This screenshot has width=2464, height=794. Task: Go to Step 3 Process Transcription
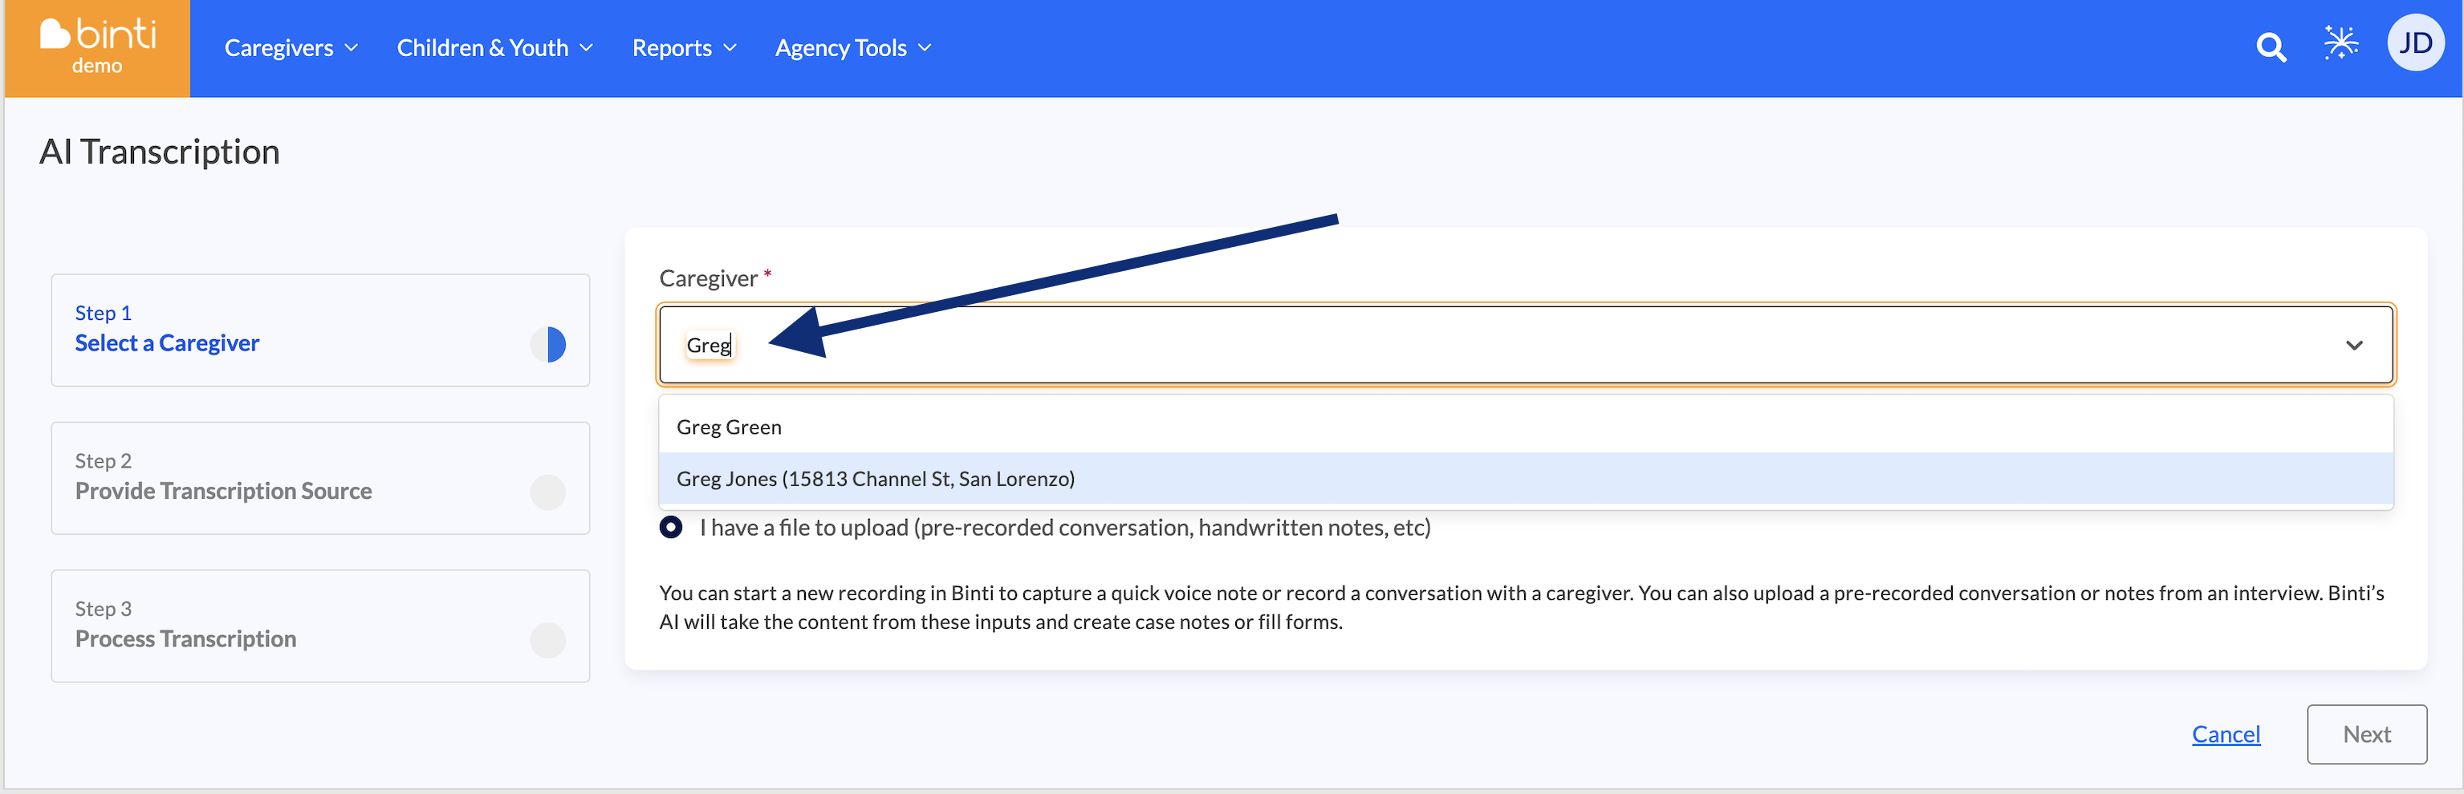coord(320,626)
